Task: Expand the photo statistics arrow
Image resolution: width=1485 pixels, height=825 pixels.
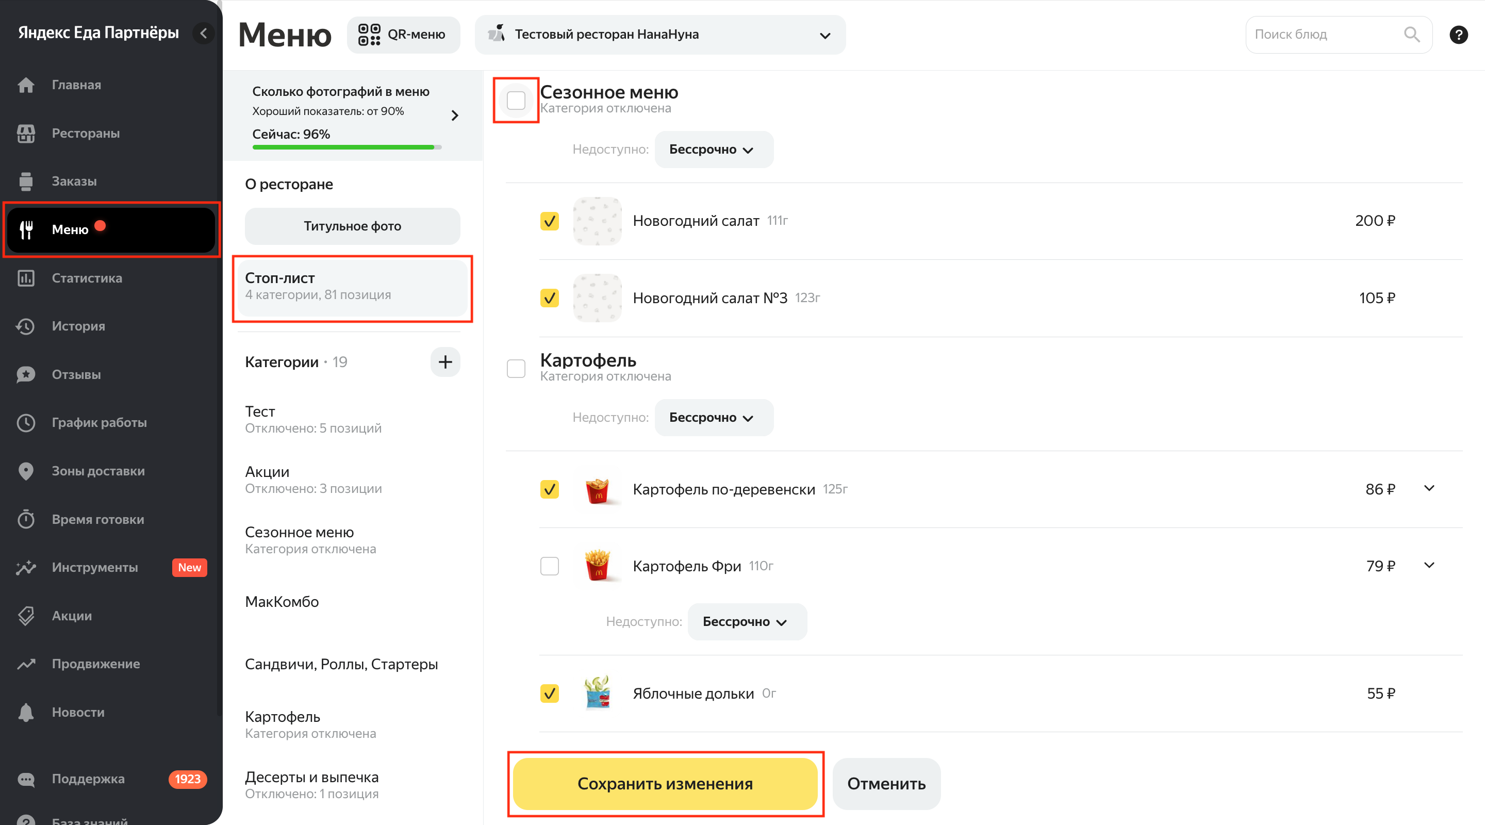Action: tap(455, 115)
